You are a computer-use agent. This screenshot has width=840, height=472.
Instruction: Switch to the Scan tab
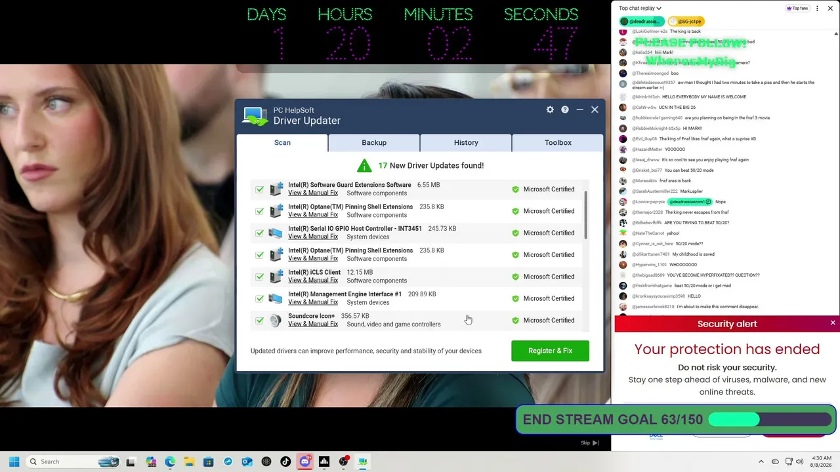pyautogui.click(x=282, y=142)
